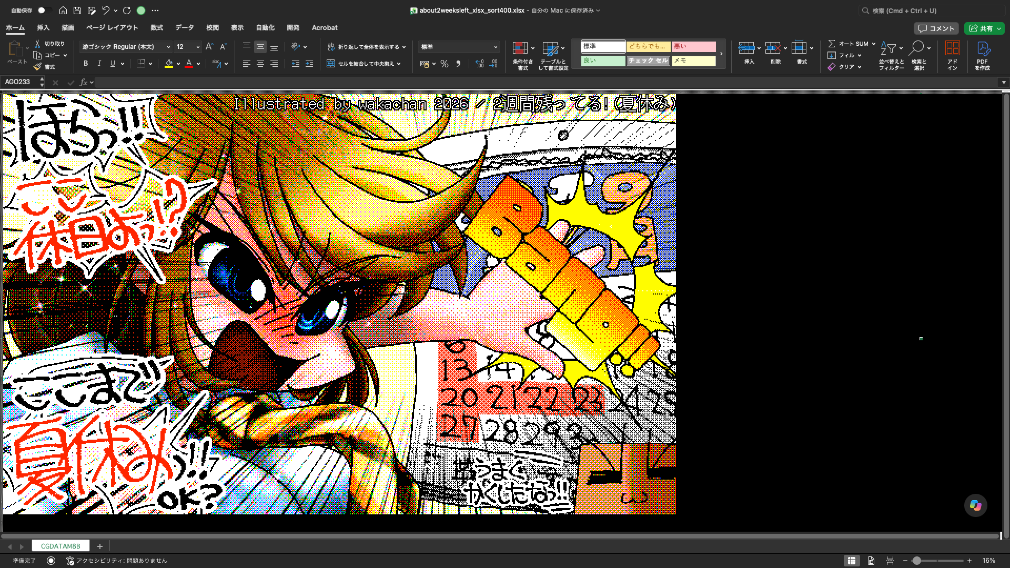The image size is (1010, 568).
Task: Apply comma style number format
Action: 459,64
